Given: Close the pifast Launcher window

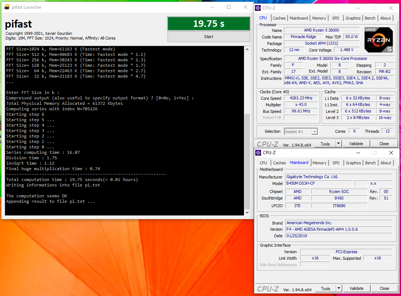Looking at the screenshot, I should (245, 7).
